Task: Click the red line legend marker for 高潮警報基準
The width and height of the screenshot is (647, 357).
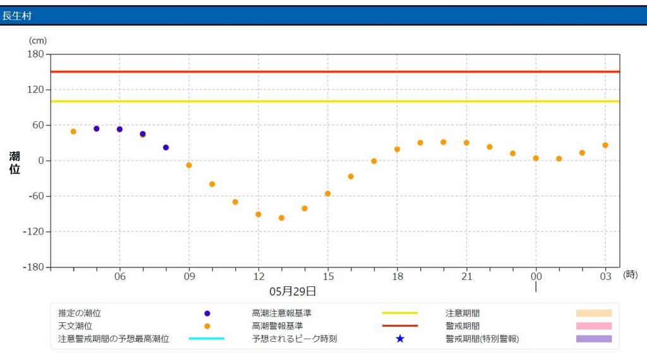Action: coord(400,325)
